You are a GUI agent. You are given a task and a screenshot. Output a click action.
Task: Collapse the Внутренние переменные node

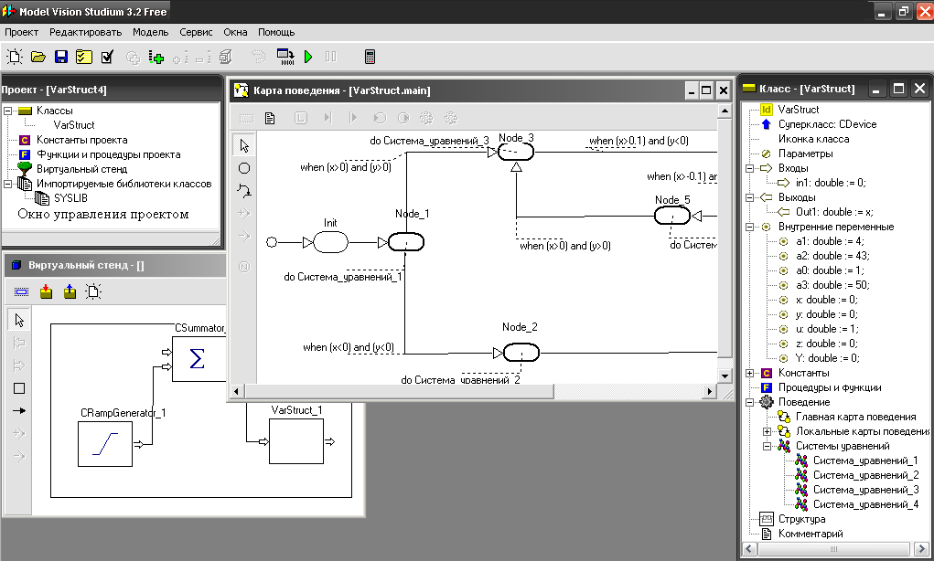pyautogui.click(x=750, y=227)
